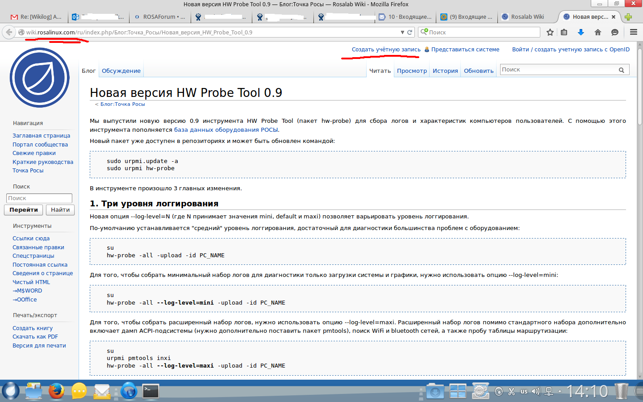The image size is (643, 402).
Task: Click the ROSA leaf logo
Action: point(39,78)
